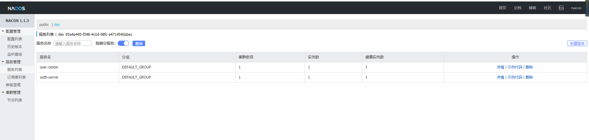Go to 命名空间 in sidebar
Screen dimensions: 589x140
coord(13,85)
